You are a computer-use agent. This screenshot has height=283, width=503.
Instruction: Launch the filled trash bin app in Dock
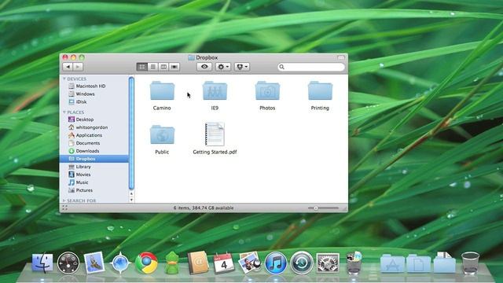[354, 263]
